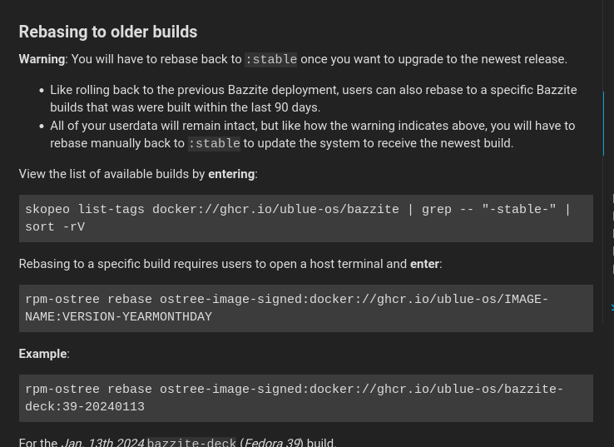Click the "Rebasing to older builds" heading
This screenshot has width=614, height=447.
(x=108, y=32)
